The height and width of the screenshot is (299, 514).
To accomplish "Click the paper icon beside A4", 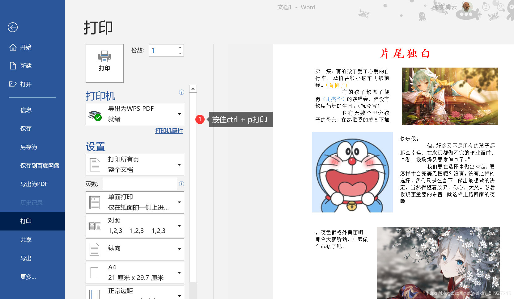I will pyautogui.click(x=95, y=273).
